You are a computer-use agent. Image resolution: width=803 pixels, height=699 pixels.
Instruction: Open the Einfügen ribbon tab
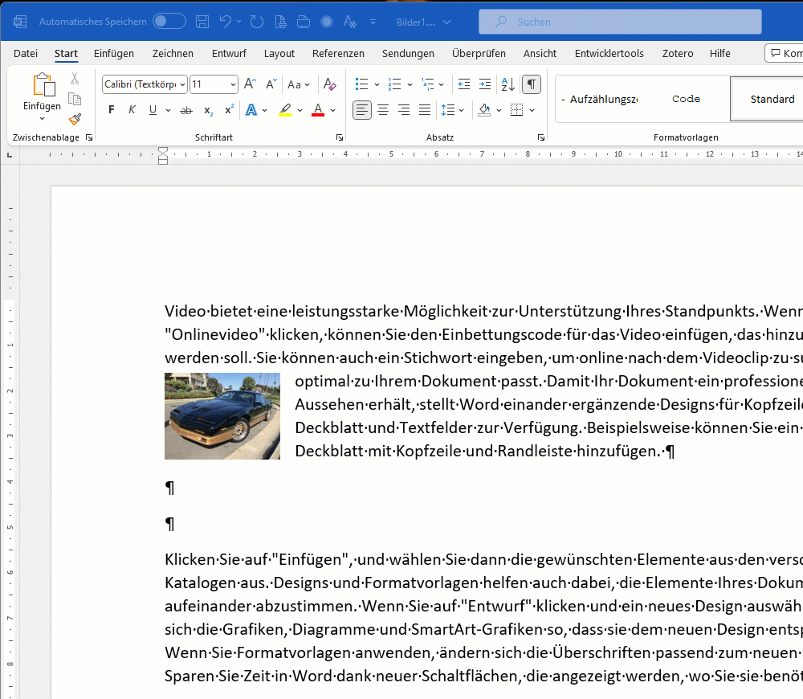pos(114,54)
